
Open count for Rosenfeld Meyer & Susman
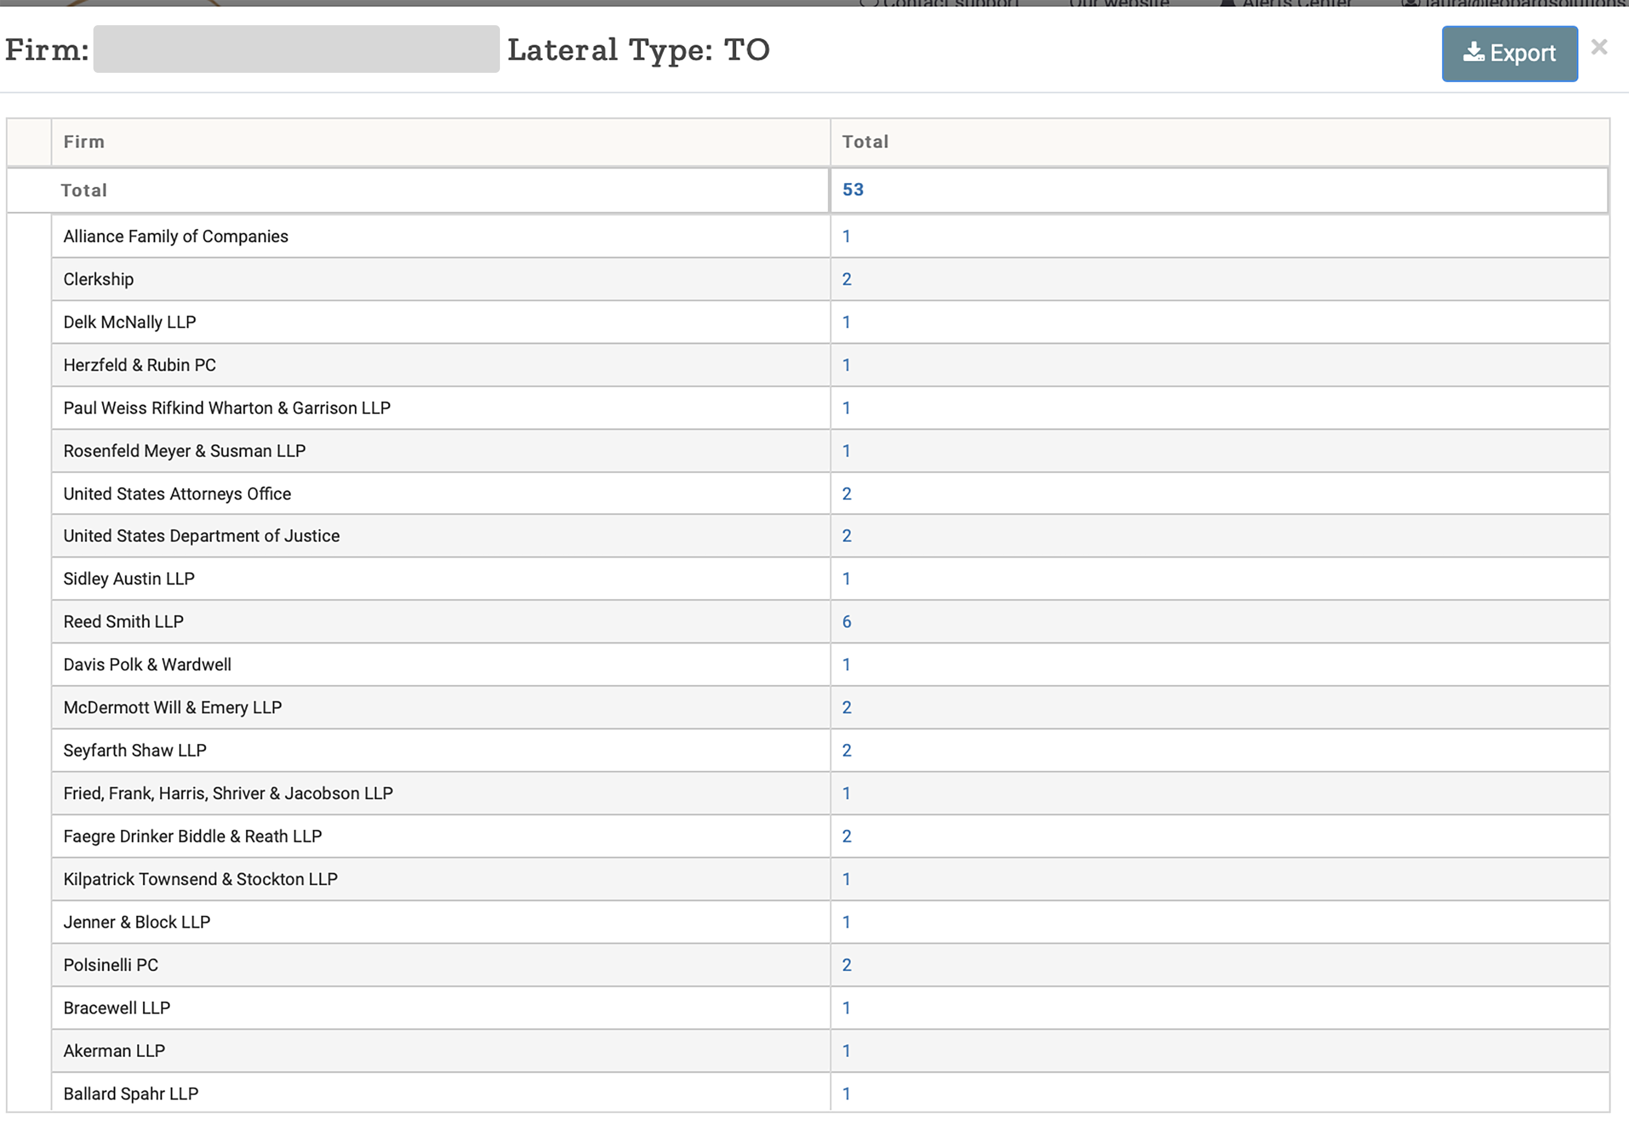coord(847,451)
